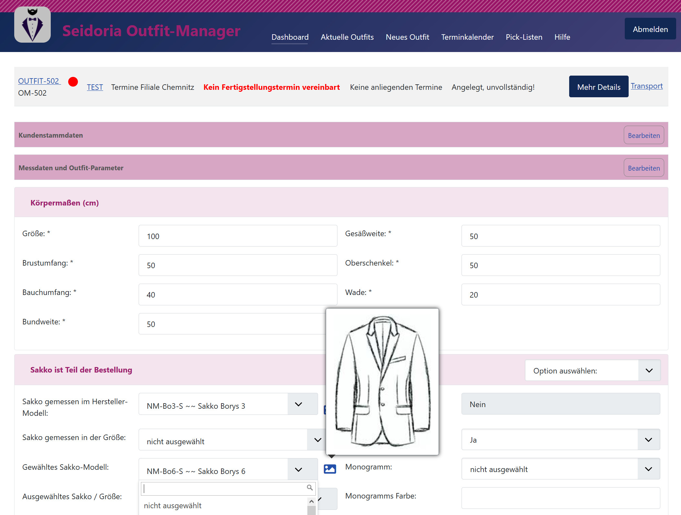
Task: Open the Pick-Listen page
Action: coord(524,37)
